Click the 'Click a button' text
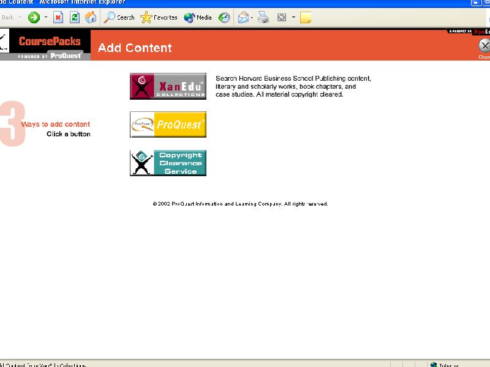The image size is (490, 367). click(69, 134)
